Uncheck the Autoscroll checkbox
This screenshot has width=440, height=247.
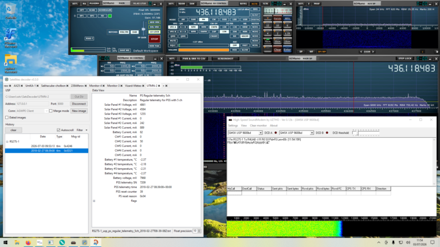(x=58, y=130)
